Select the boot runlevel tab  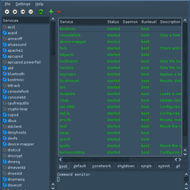click(x=63, y=166)
